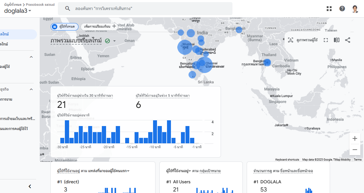Select the All Users segment chip

point(65,27)
